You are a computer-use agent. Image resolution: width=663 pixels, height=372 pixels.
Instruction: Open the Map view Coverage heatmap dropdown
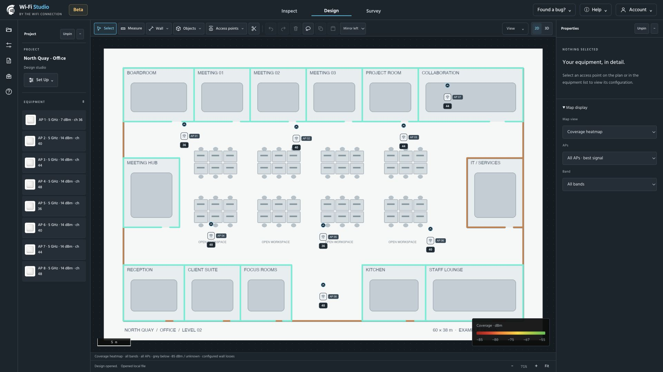(609, 132)
